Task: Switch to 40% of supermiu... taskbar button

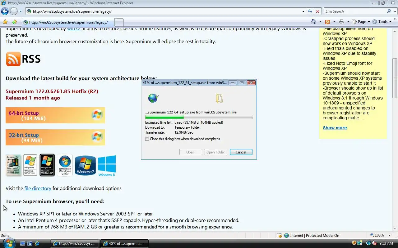Action: coord(124,244)
